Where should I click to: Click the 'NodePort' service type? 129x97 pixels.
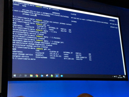39,55
